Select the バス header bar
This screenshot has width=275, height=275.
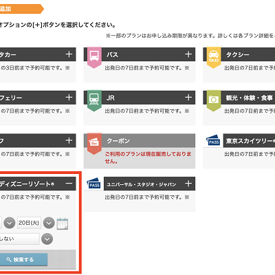[x=140, y=54]
